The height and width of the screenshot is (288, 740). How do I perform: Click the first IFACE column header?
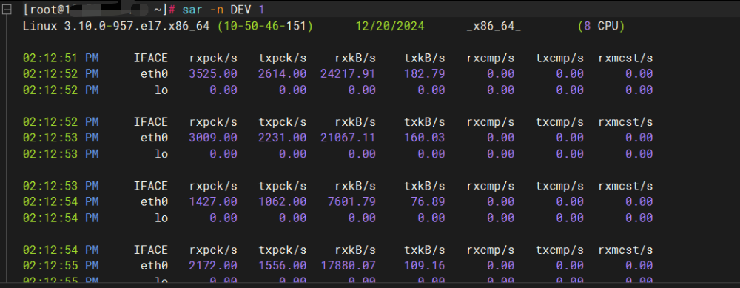[150, 58]
